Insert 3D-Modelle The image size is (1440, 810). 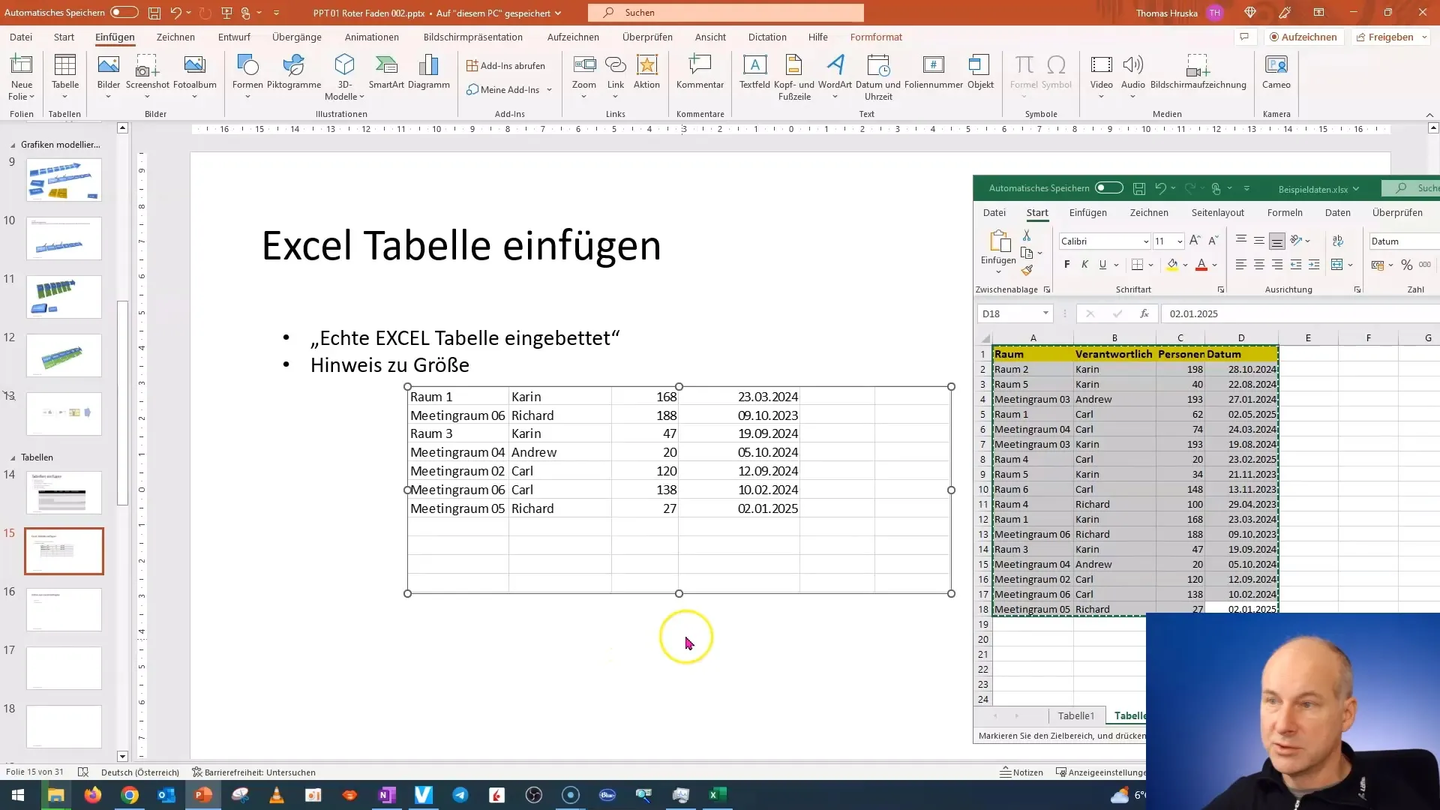[344, 77]
